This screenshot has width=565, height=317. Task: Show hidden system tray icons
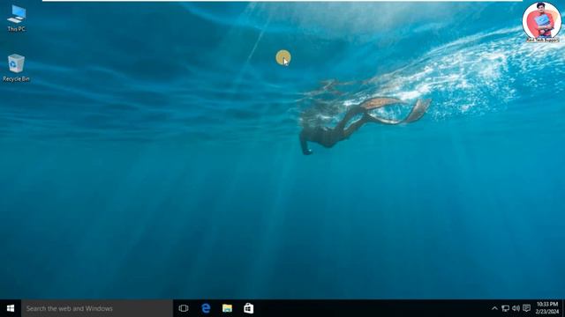coord(494,308)
